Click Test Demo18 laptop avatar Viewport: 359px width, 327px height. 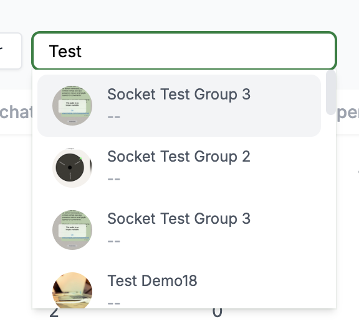[72, 290]
